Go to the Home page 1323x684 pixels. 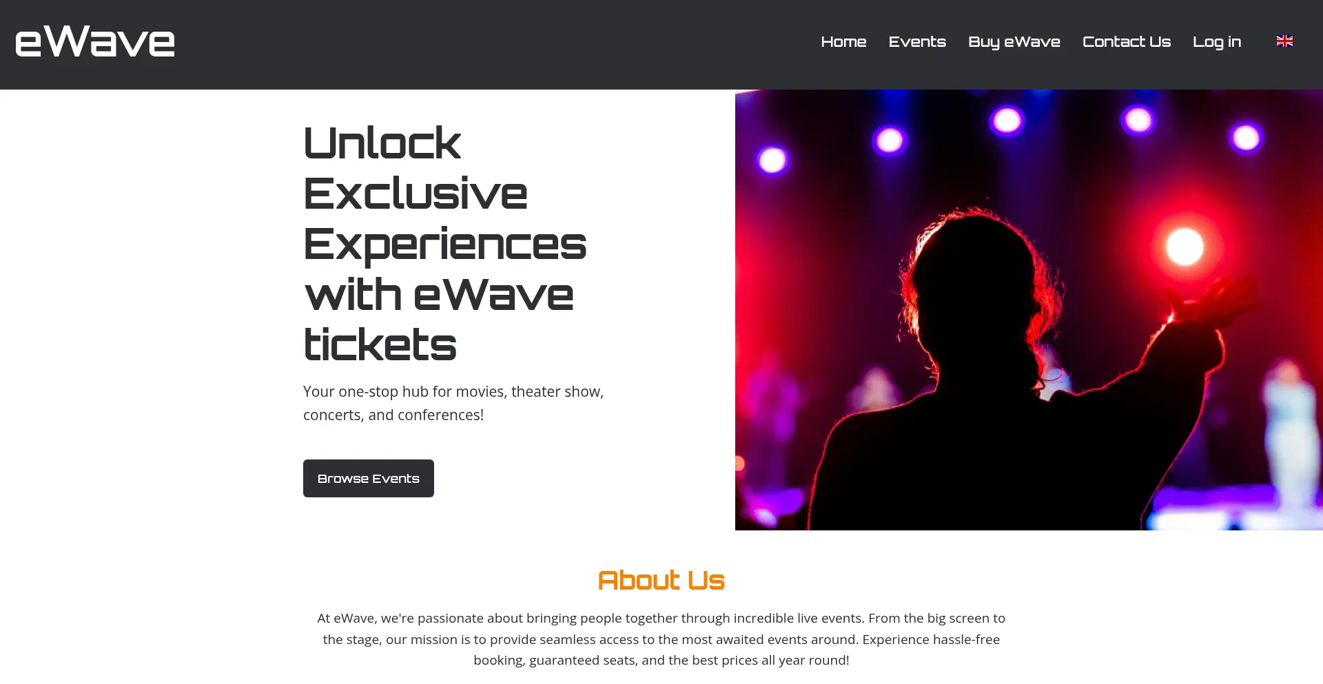tap(843, 42)
